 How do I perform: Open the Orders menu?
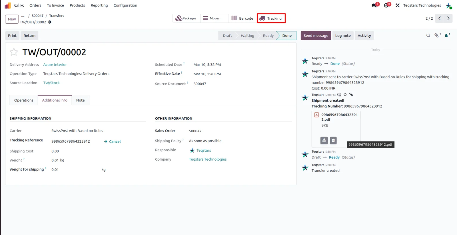[x=35, y=5]
